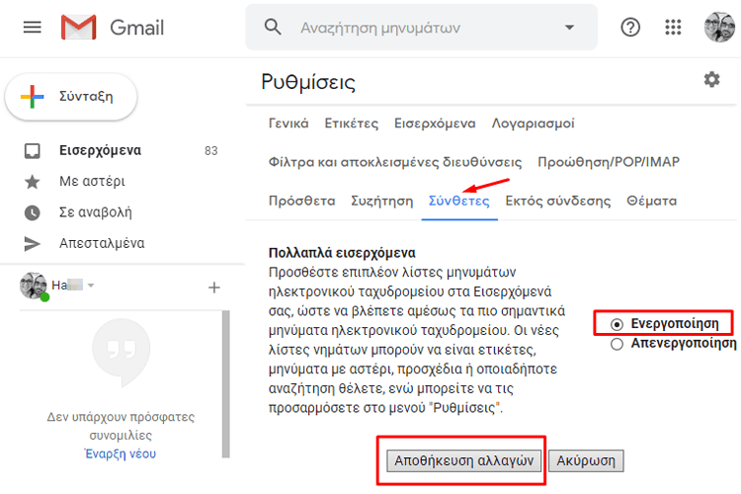Click the plus icon to start new chat
This screenshot has height=494, width=741.
pos(213,288)
